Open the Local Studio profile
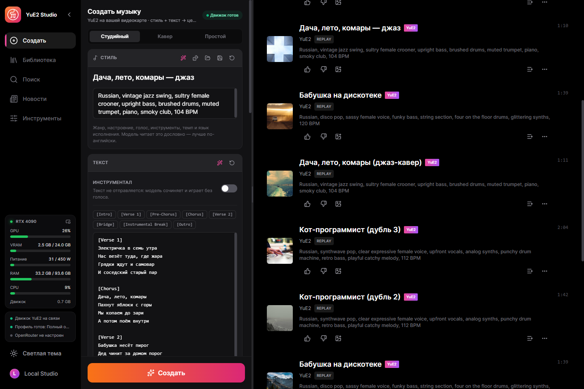 (x=40, y=374)
